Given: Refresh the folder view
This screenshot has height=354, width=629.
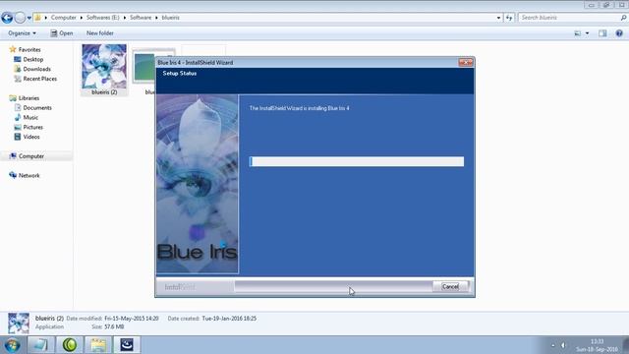Looking at the screenshot, I should point(509,18).
